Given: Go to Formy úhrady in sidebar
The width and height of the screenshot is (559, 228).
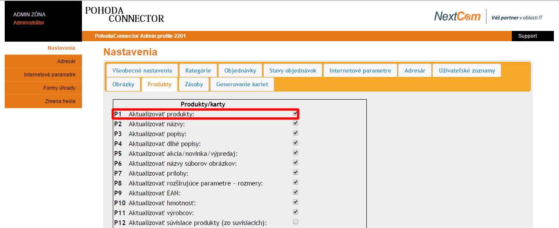Looking at the screenshot, I should click(43, 88).
